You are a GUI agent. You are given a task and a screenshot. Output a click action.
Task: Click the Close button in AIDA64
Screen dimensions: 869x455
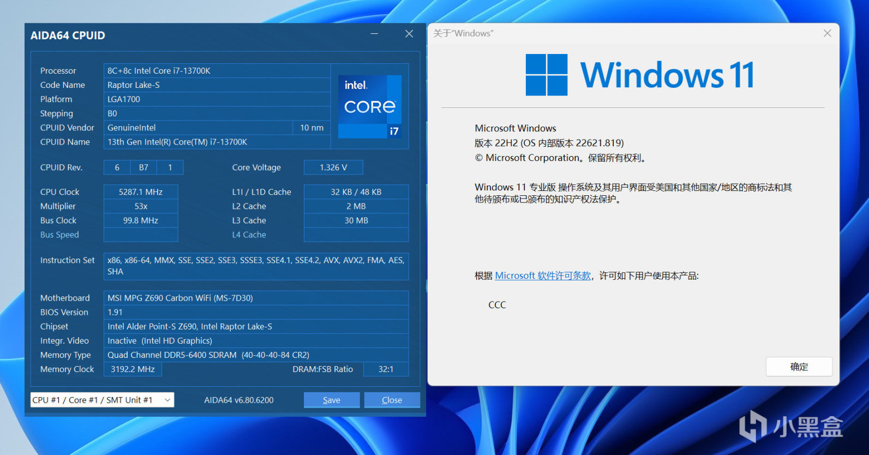click(392, 400)
